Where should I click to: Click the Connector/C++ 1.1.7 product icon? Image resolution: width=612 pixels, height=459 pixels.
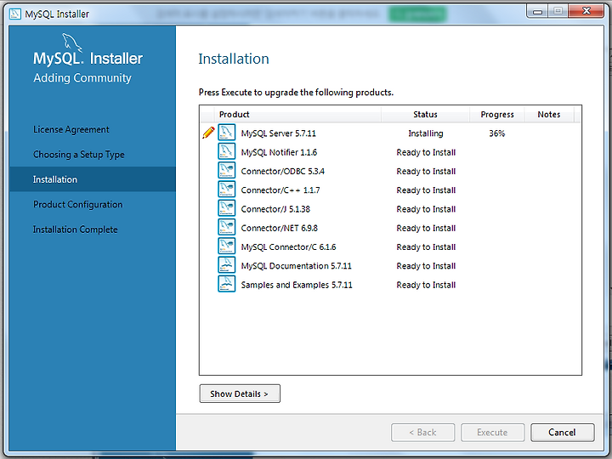pyautogui.click(x=226, y=190)
